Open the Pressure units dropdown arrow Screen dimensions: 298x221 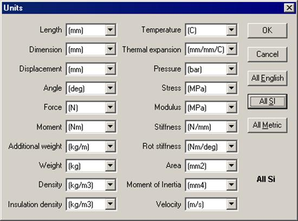point(231,69)
